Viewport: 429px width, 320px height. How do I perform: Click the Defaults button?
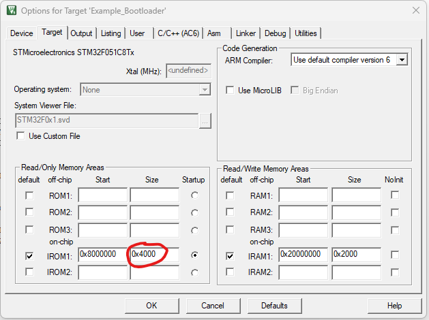pyautogui.click(x=274, y=306)
